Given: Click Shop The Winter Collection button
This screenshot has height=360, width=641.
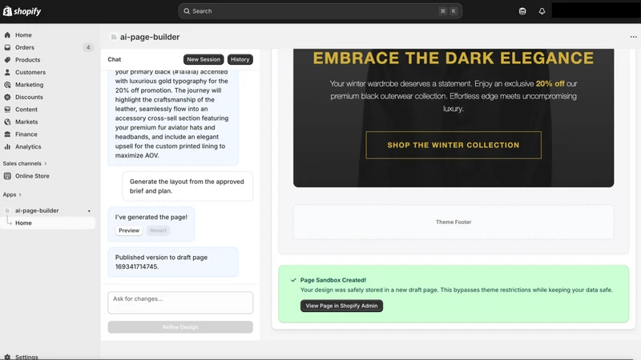Looking at the screenshot, I should pos(454,145).
